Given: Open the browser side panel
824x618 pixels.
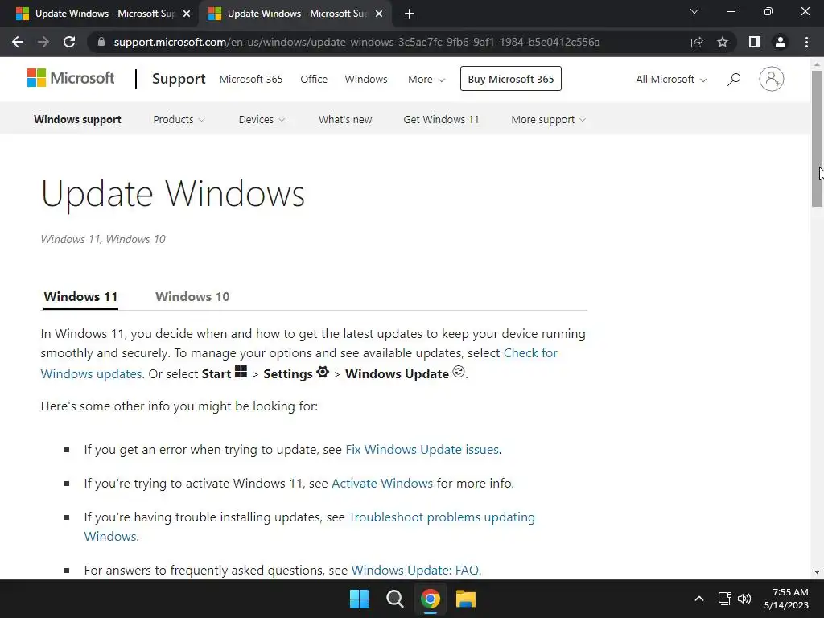Looking at the screenshot, I should pos(755,42).
